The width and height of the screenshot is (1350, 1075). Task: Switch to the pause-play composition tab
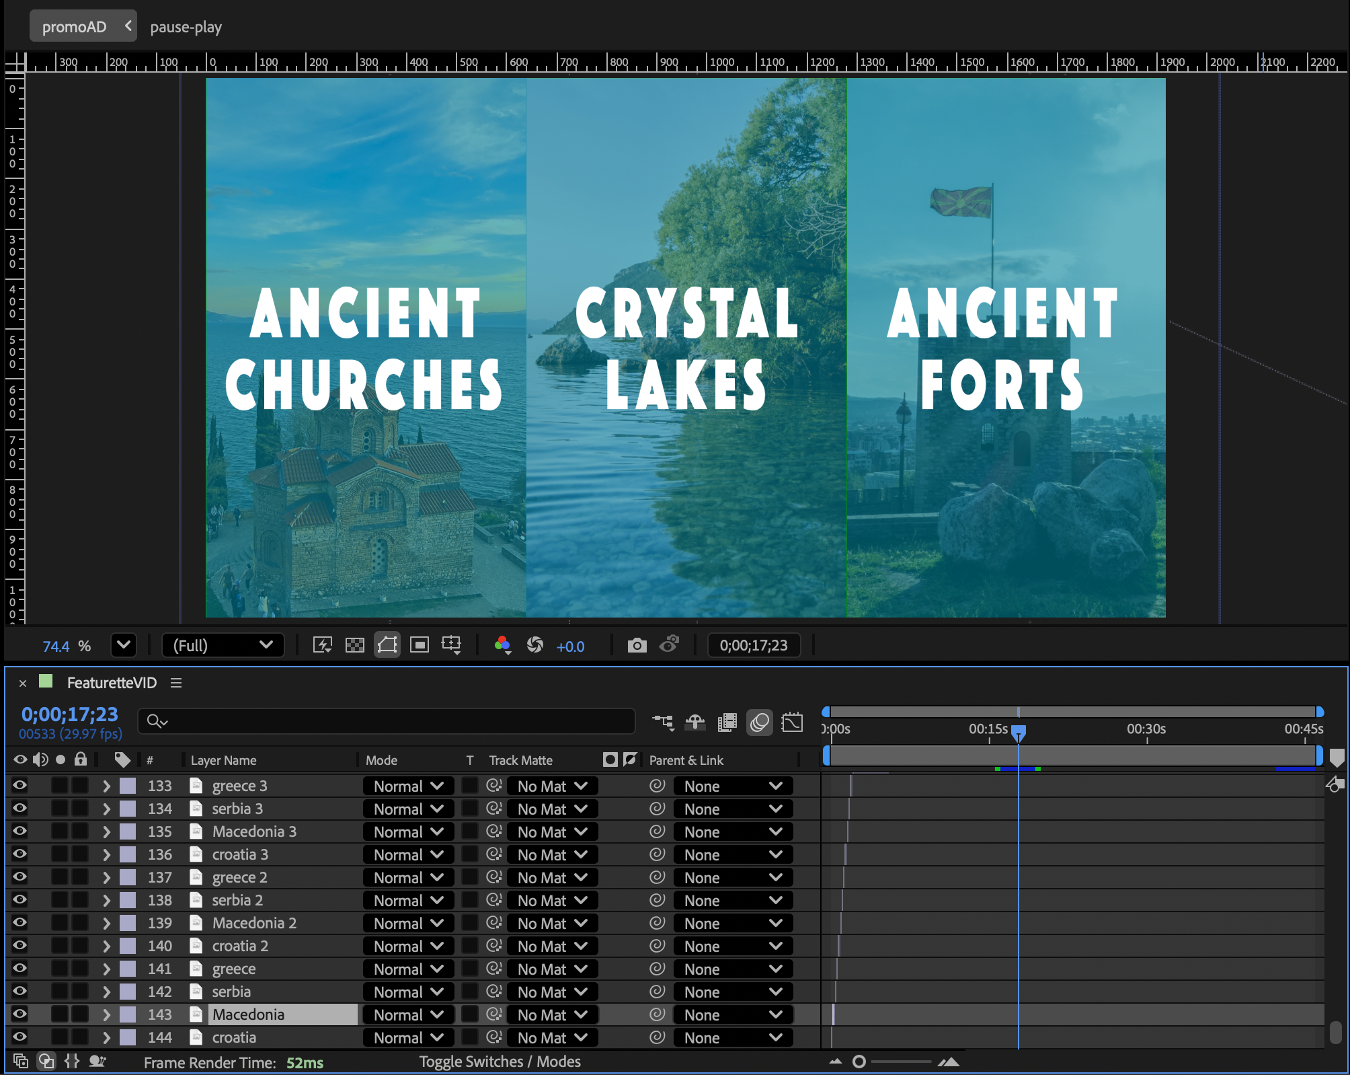click(x=186, y=27)
